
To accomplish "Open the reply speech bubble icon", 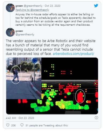I will coord(22,125).
